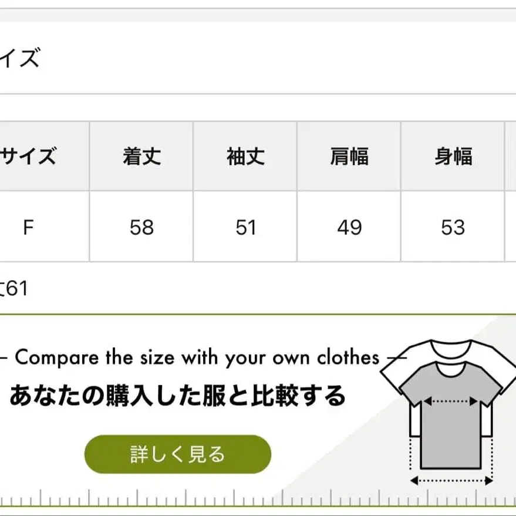Click the 53 body width value
516x516 pixels.
coord(453,227)
